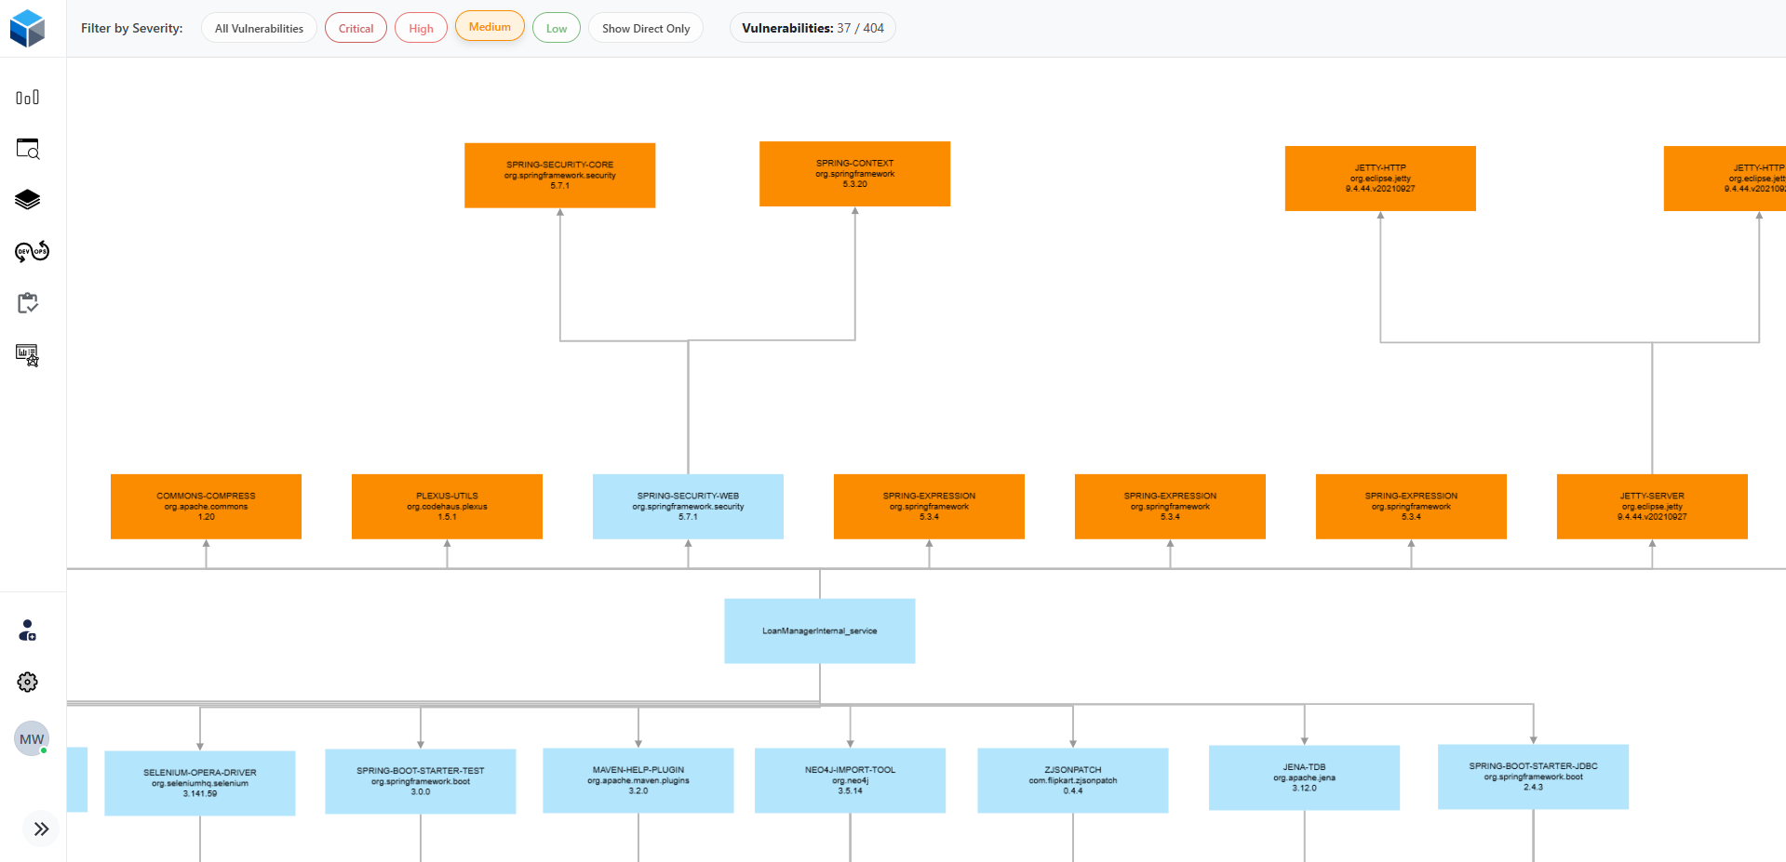Open the report with star icon
Viewport: 1786px width, 862px height.
click(x=28, y=355)
